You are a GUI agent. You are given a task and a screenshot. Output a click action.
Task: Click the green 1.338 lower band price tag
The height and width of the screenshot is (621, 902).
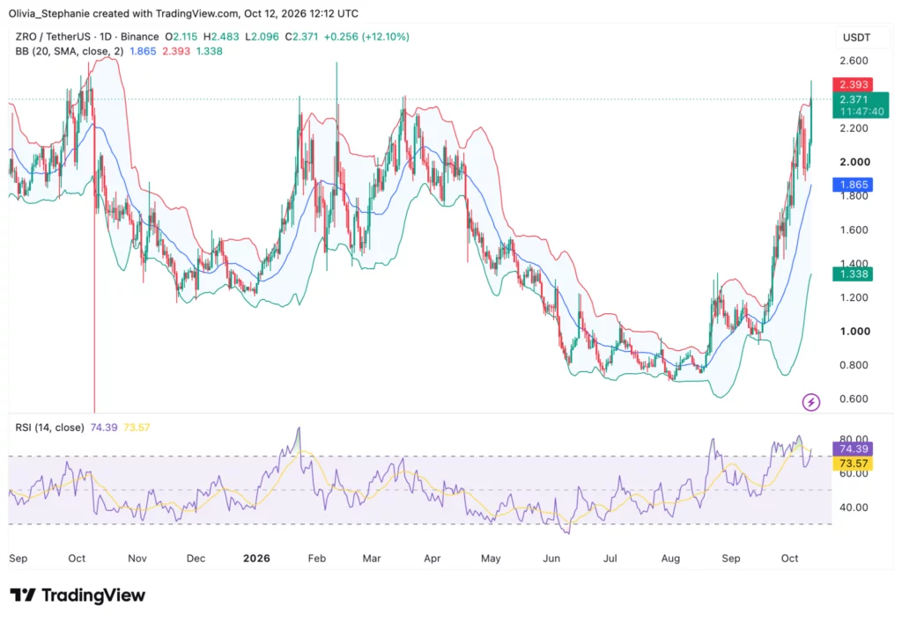coord(853,274)
